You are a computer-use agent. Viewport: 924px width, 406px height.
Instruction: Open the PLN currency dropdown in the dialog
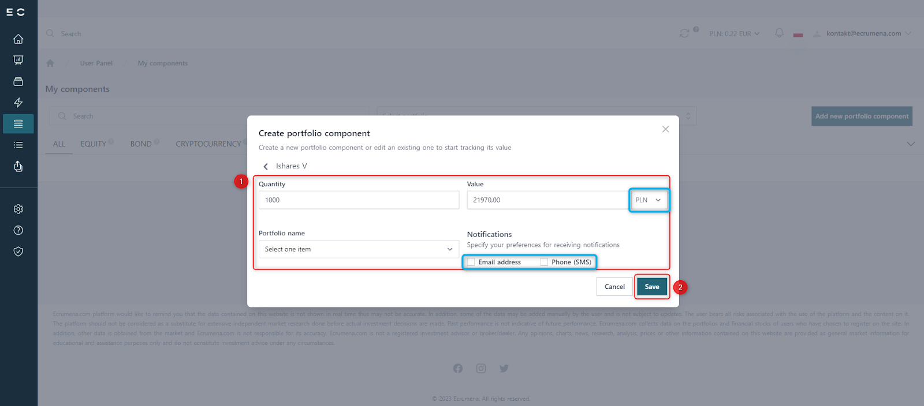[x=649, y=200]
